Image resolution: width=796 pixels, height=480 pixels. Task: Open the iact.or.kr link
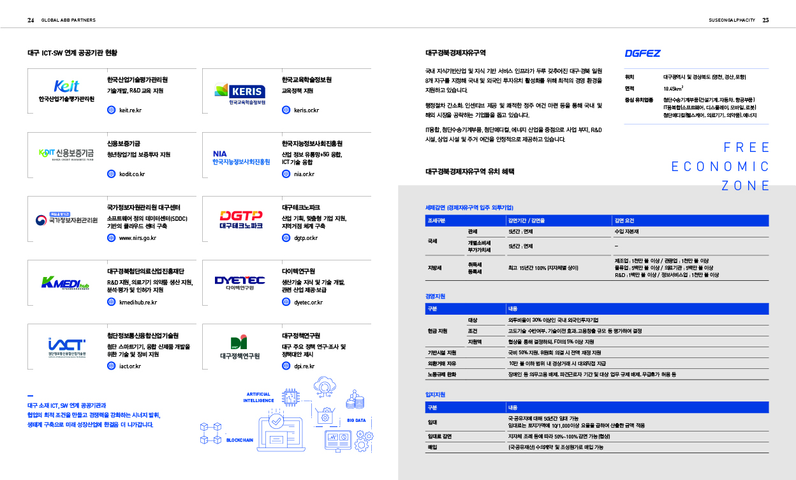click(130, 366)
